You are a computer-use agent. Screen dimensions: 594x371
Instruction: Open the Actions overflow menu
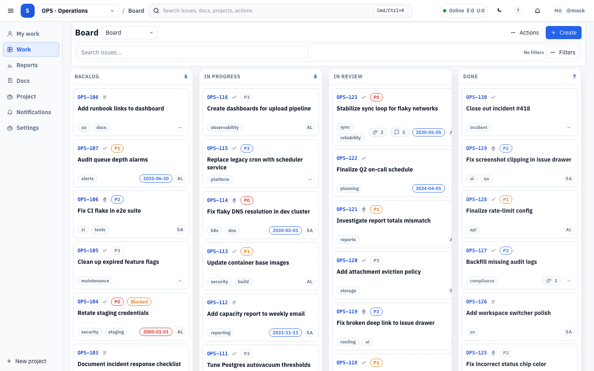[x=525, y=32]
